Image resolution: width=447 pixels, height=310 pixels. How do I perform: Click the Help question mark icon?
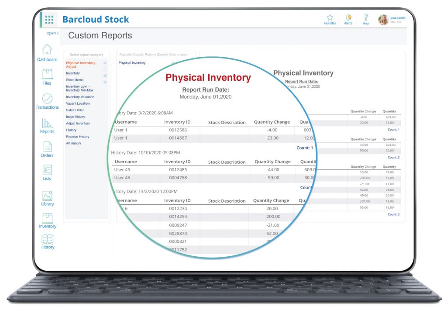tap(366, 17)
